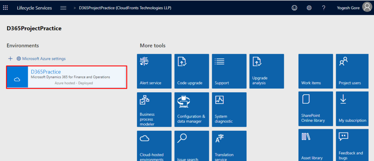Click the Lifecycle Services title
374x161 pixels.
pyautogui.click(x=34, y=8)
